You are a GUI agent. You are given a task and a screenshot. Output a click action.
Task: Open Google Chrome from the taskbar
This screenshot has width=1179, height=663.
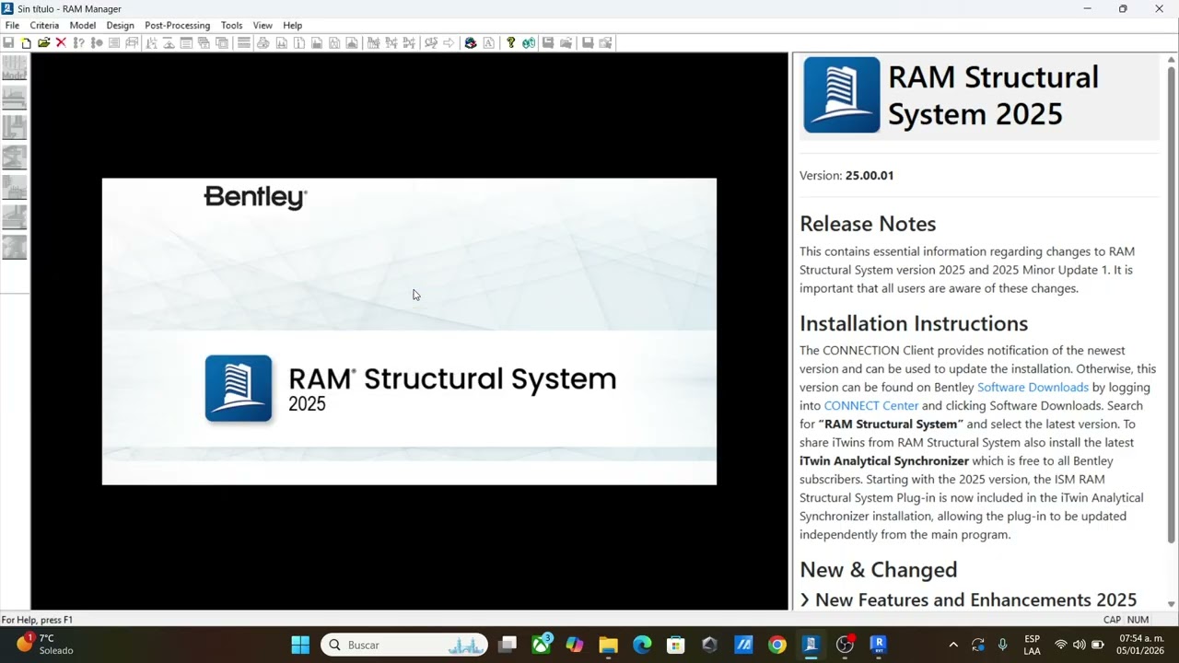coord(777,645)
